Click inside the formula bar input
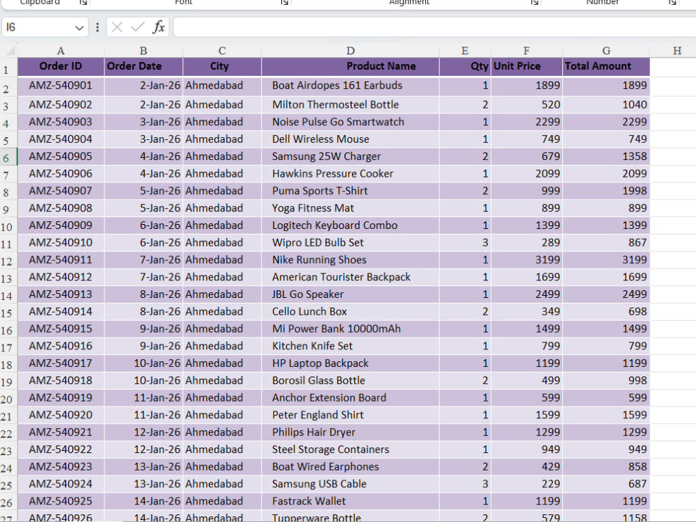Viewport: 696px width, 522px height. (434, 27)
